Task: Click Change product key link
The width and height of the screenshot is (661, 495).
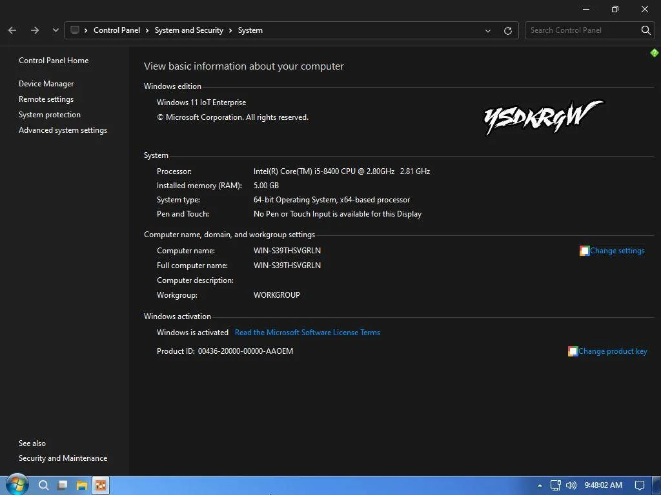Action: (613, 351)
